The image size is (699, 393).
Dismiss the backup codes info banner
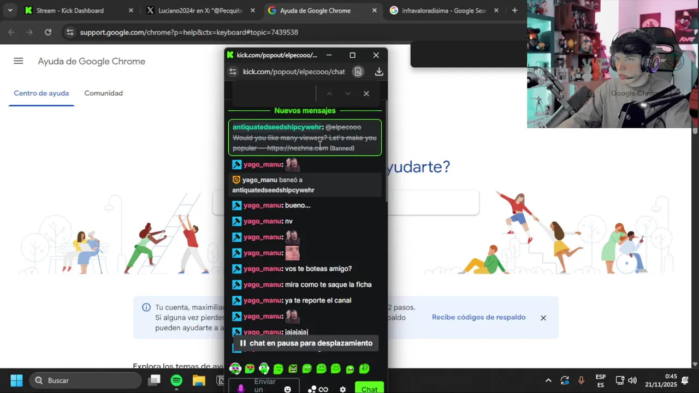pos(543,318)
